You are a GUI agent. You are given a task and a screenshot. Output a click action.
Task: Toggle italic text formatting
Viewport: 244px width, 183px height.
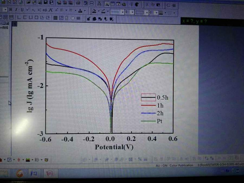[x=16, y=10]
